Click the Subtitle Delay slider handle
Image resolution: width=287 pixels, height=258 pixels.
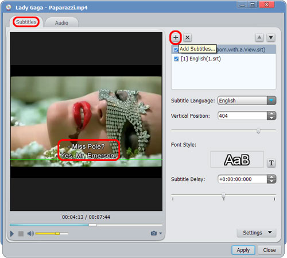pos(223,196)
